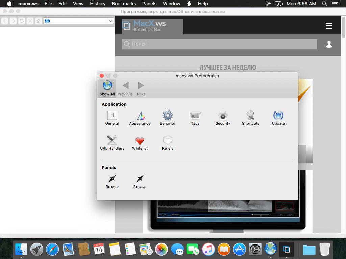Open System Preferences from the Dock

[x=255, y=249]
